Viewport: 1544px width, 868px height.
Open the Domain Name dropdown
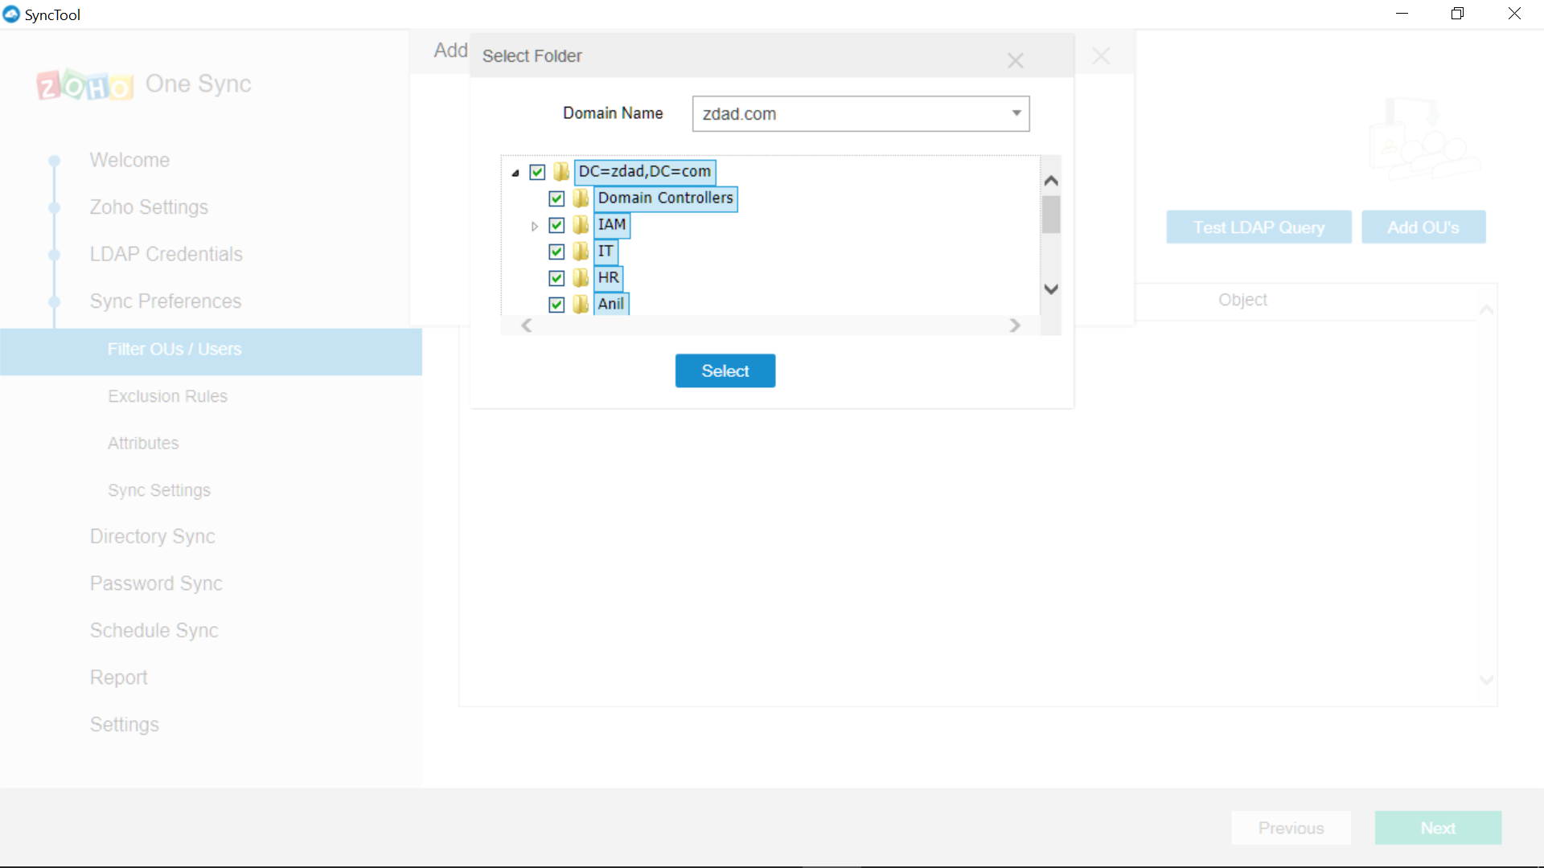pyautogui.click(x=1016, y=113)
